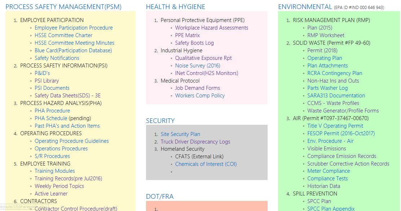
Task: Open Noise Survey (2016) link
Action: (x=198, y=66)
